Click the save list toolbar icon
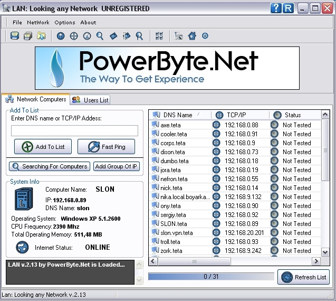Screen dimensions: 336x301 pos(15,36)
